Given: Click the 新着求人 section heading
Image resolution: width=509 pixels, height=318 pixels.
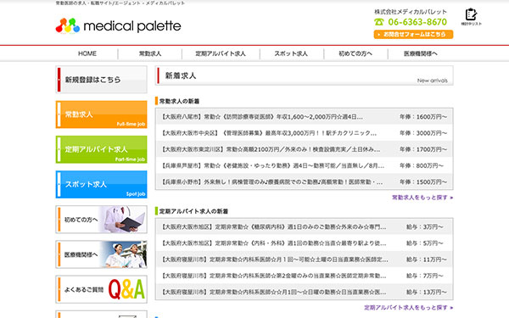Looking at the screenshot, I should pos(181,75).
